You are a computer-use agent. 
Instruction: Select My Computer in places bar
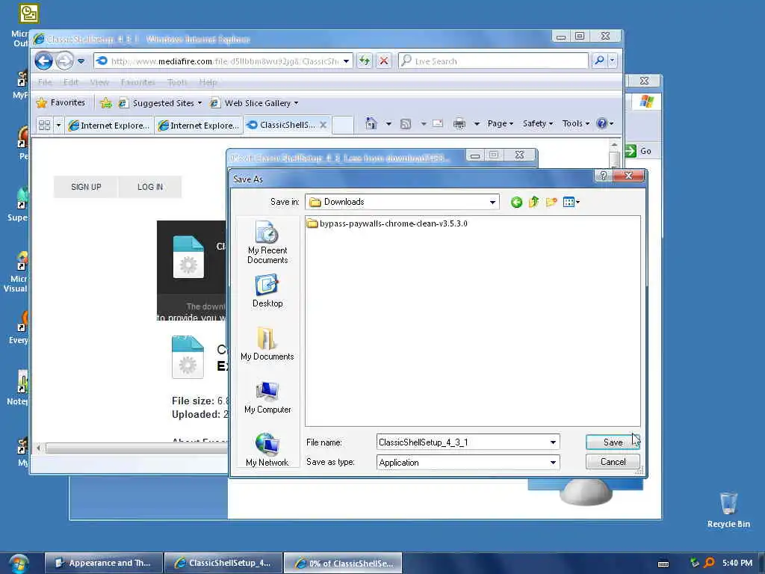point(267,398)
